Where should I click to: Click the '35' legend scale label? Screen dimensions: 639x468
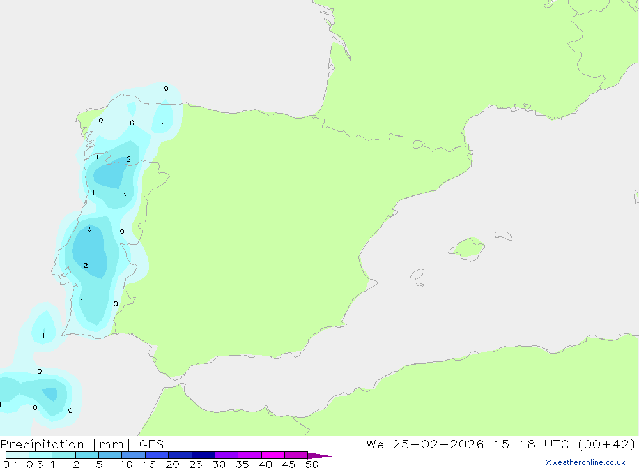tap(242, 464)
